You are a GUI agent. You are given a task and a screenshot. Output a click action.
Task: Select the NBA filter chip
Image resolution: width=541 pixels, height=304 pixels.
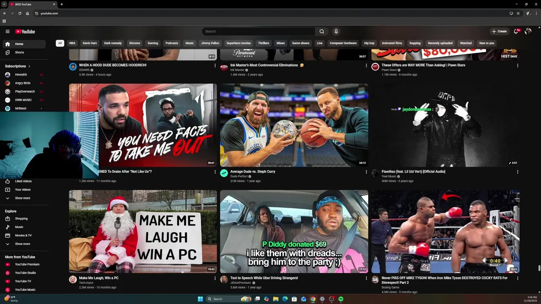[x=72, y=43]
